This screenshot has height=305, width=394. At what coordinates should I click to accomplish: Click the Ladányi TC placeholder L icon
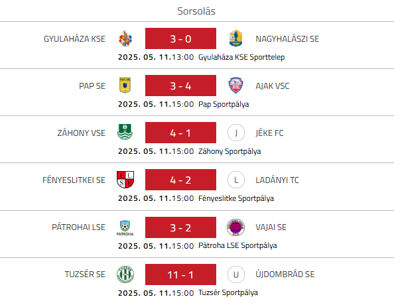tap(236, 180)
